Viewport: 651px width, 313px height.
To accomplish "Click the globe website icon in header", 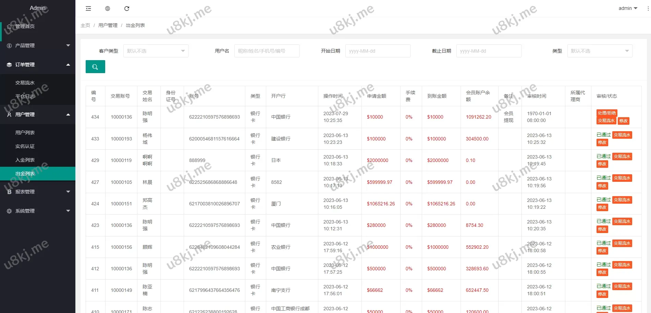I will pyautogui.click(x=108, y=9).
